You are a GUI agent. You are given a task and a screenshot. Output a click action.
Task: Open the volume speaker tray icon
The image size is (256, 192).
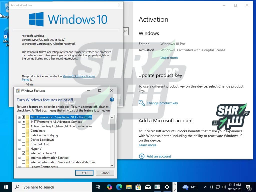224,187
